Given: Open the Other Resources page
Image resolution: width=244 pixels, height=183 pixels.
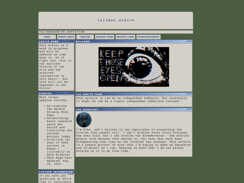Looking at the screenshot, I should [148, 37].
